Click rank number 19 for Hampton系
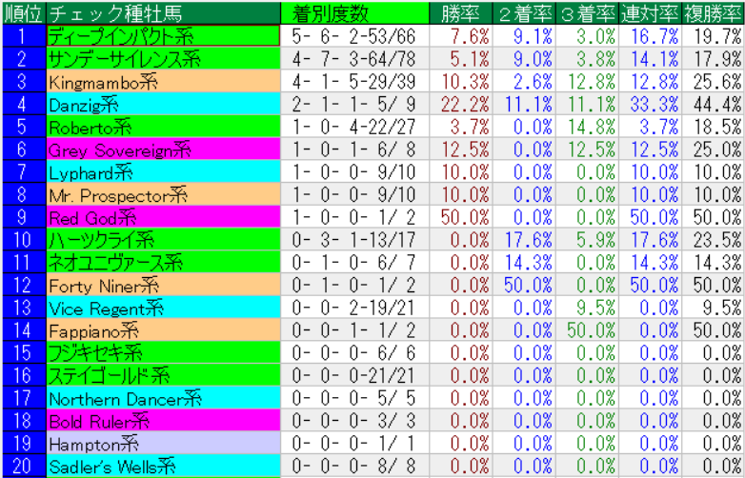Viewport: 745px width, 478px height. pos(22,444)
